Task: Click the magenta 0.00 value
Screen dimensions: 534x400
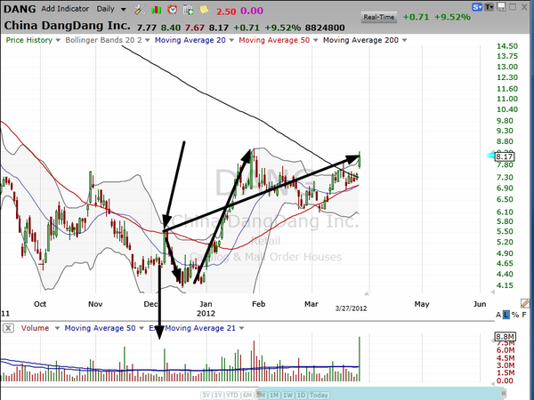Action: point(252,11)
